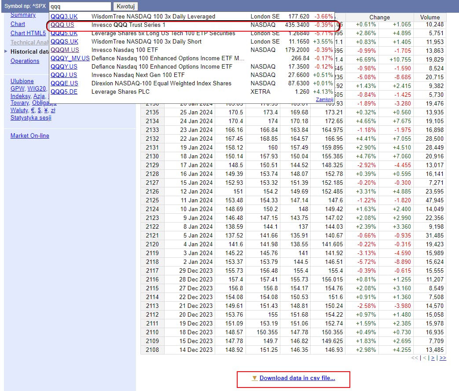Viewport: 459px width, 391px height.
Task: Choose the QQQE.US ticker suggestion
Action: tap(64, 84)
